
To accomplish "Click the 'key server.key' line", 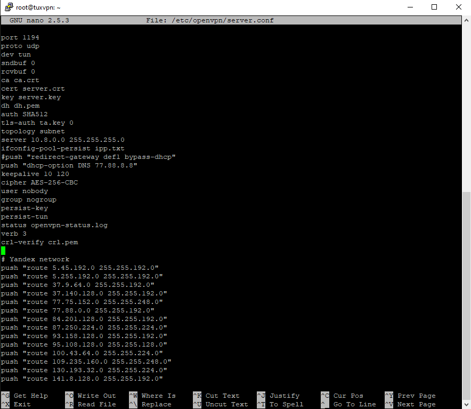I will [x=31, y=97].
